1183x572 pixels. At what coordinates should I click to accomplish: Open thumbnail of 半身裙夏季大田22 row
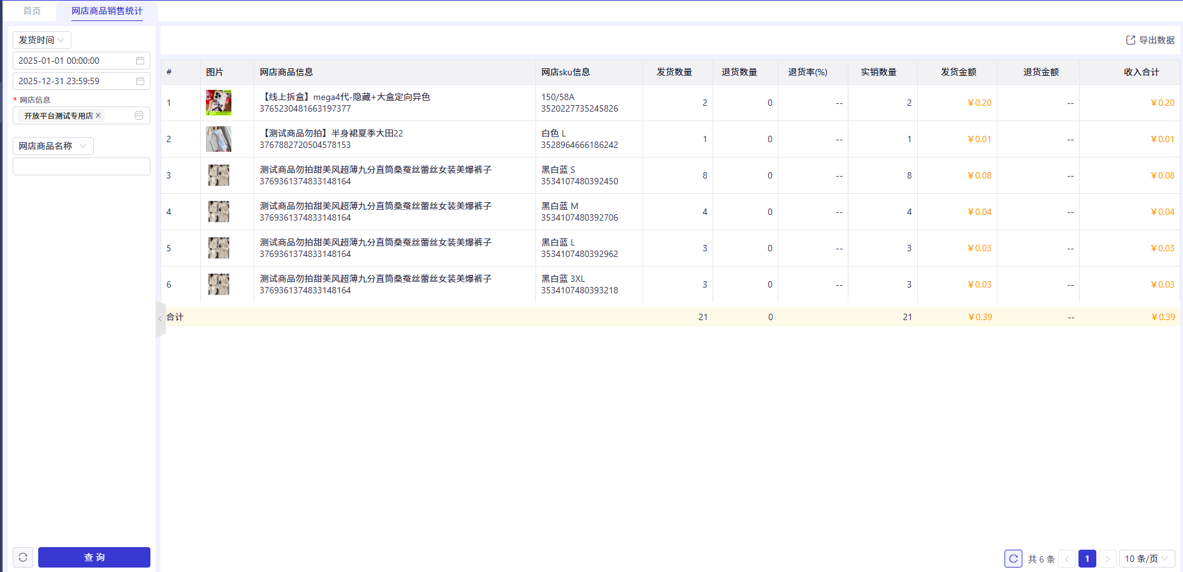click(219, 139)
